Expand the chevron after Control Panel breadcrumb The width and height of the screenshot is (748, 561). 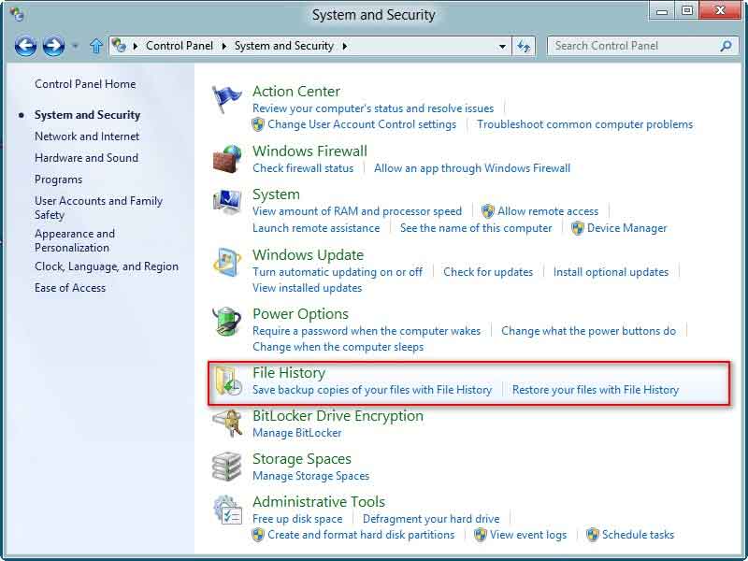[224, 46]
